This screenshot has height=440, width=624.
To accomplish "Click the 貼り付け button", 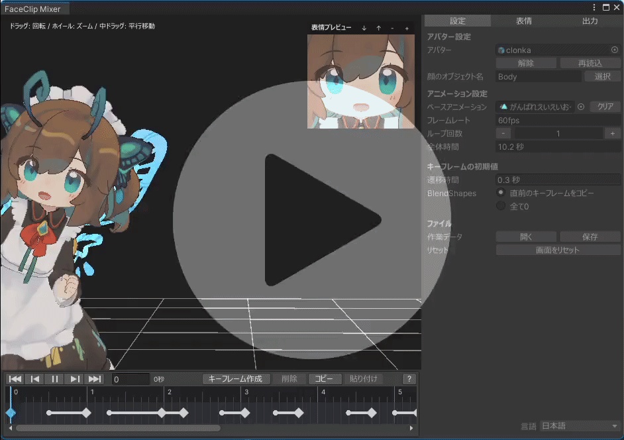I will tap(363, 378).
